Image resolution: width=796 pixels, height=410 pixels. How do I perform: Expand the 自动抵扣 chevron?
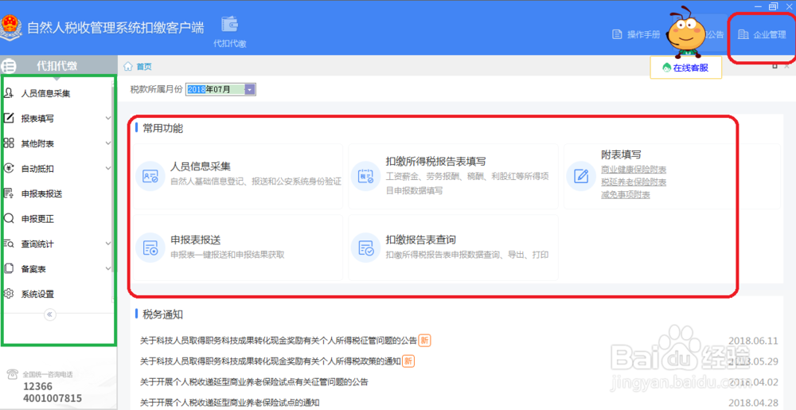pyautogui.click(x=108, y=168)
